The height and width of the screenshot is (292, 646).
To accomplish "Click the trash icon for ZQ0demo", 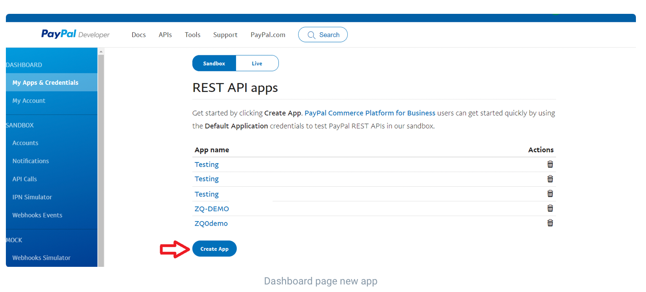I will coord(550,223).
